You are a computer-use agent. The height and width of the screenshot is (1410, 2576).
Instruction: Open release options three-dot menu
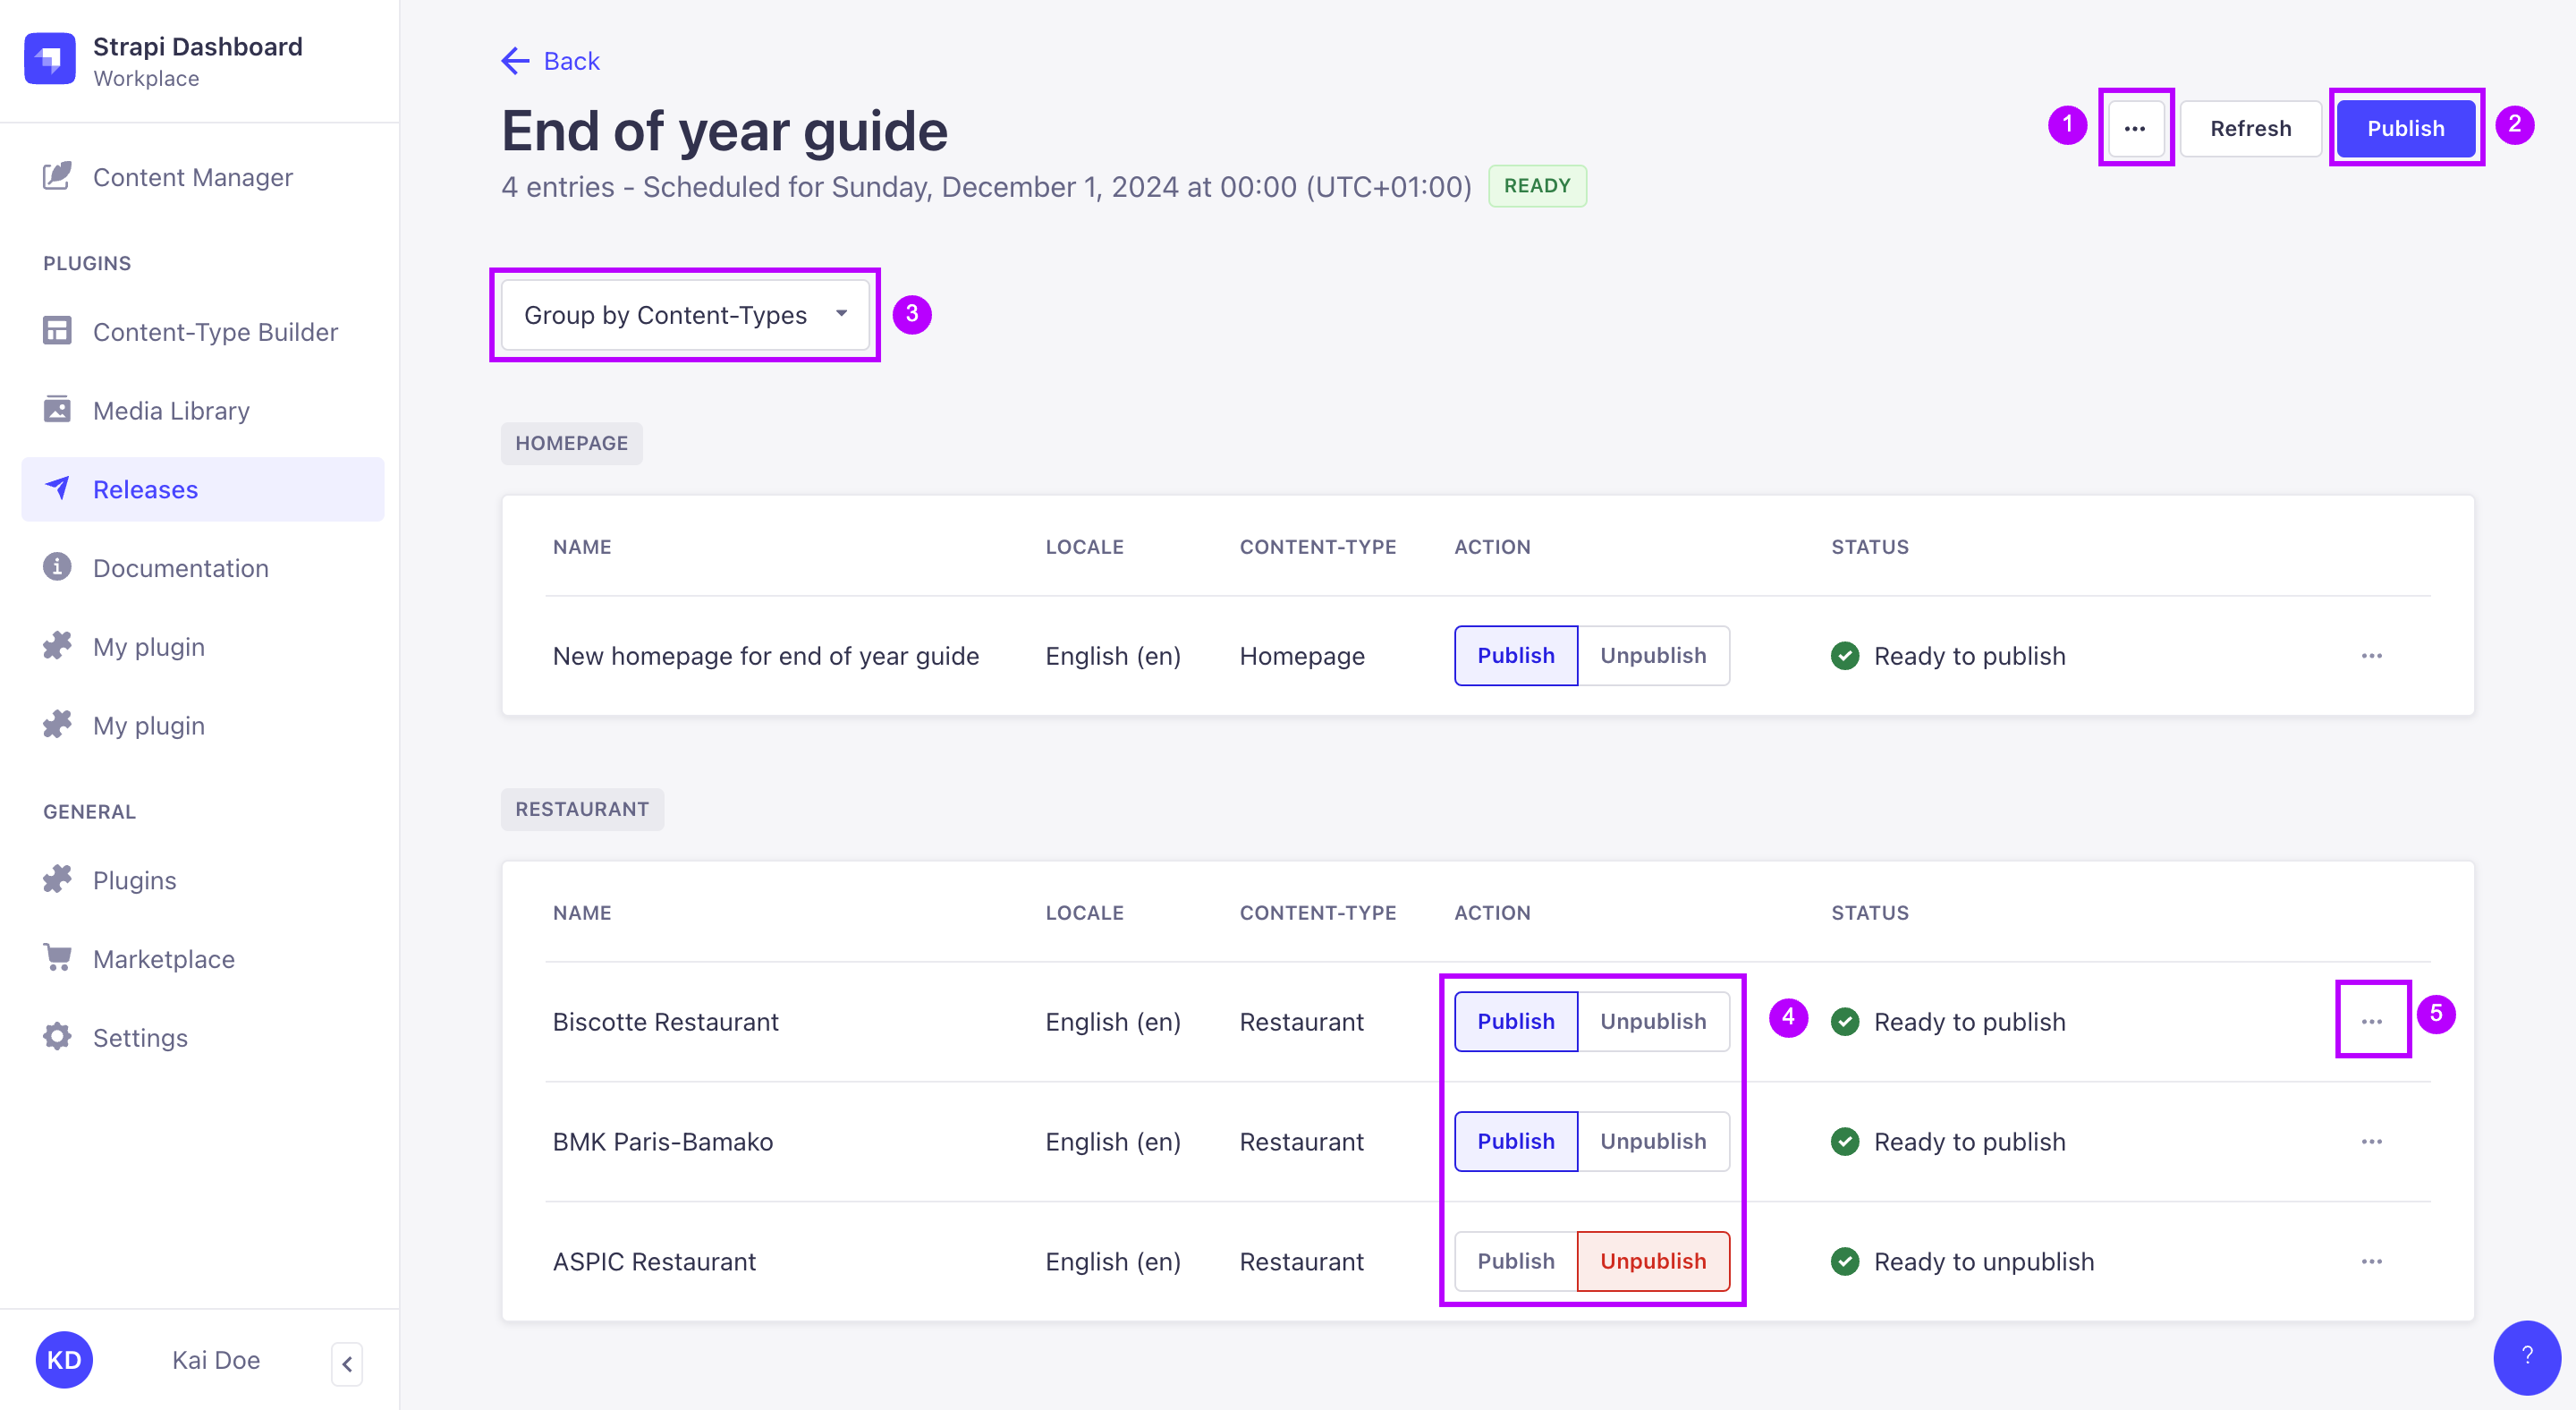[2134, 128]
